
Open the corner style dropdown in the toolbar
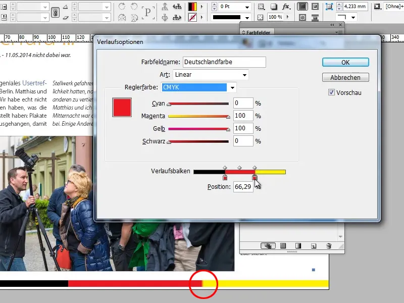[x=353, y=17]
